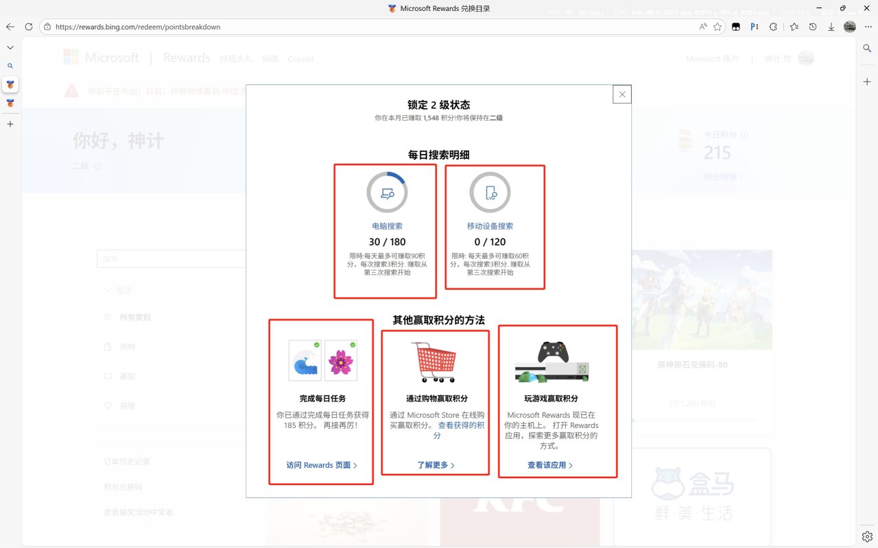Open a new tab from vertical tabs
The height and width of the screenshot is (548, 878).
(10, 124)
